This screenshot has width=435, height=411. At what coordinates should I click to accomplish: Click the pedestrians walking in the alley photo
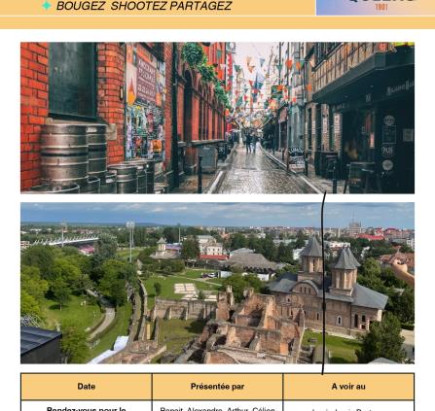pyautogui.click(x=250, y=141)
